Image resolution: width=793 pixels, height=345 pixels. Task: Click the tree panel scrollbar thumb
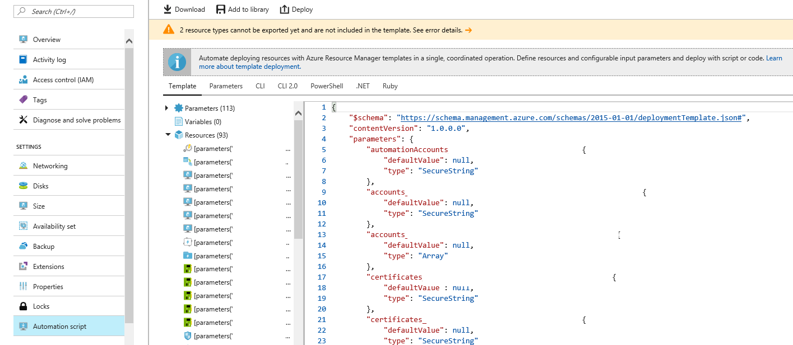point(298,179)
